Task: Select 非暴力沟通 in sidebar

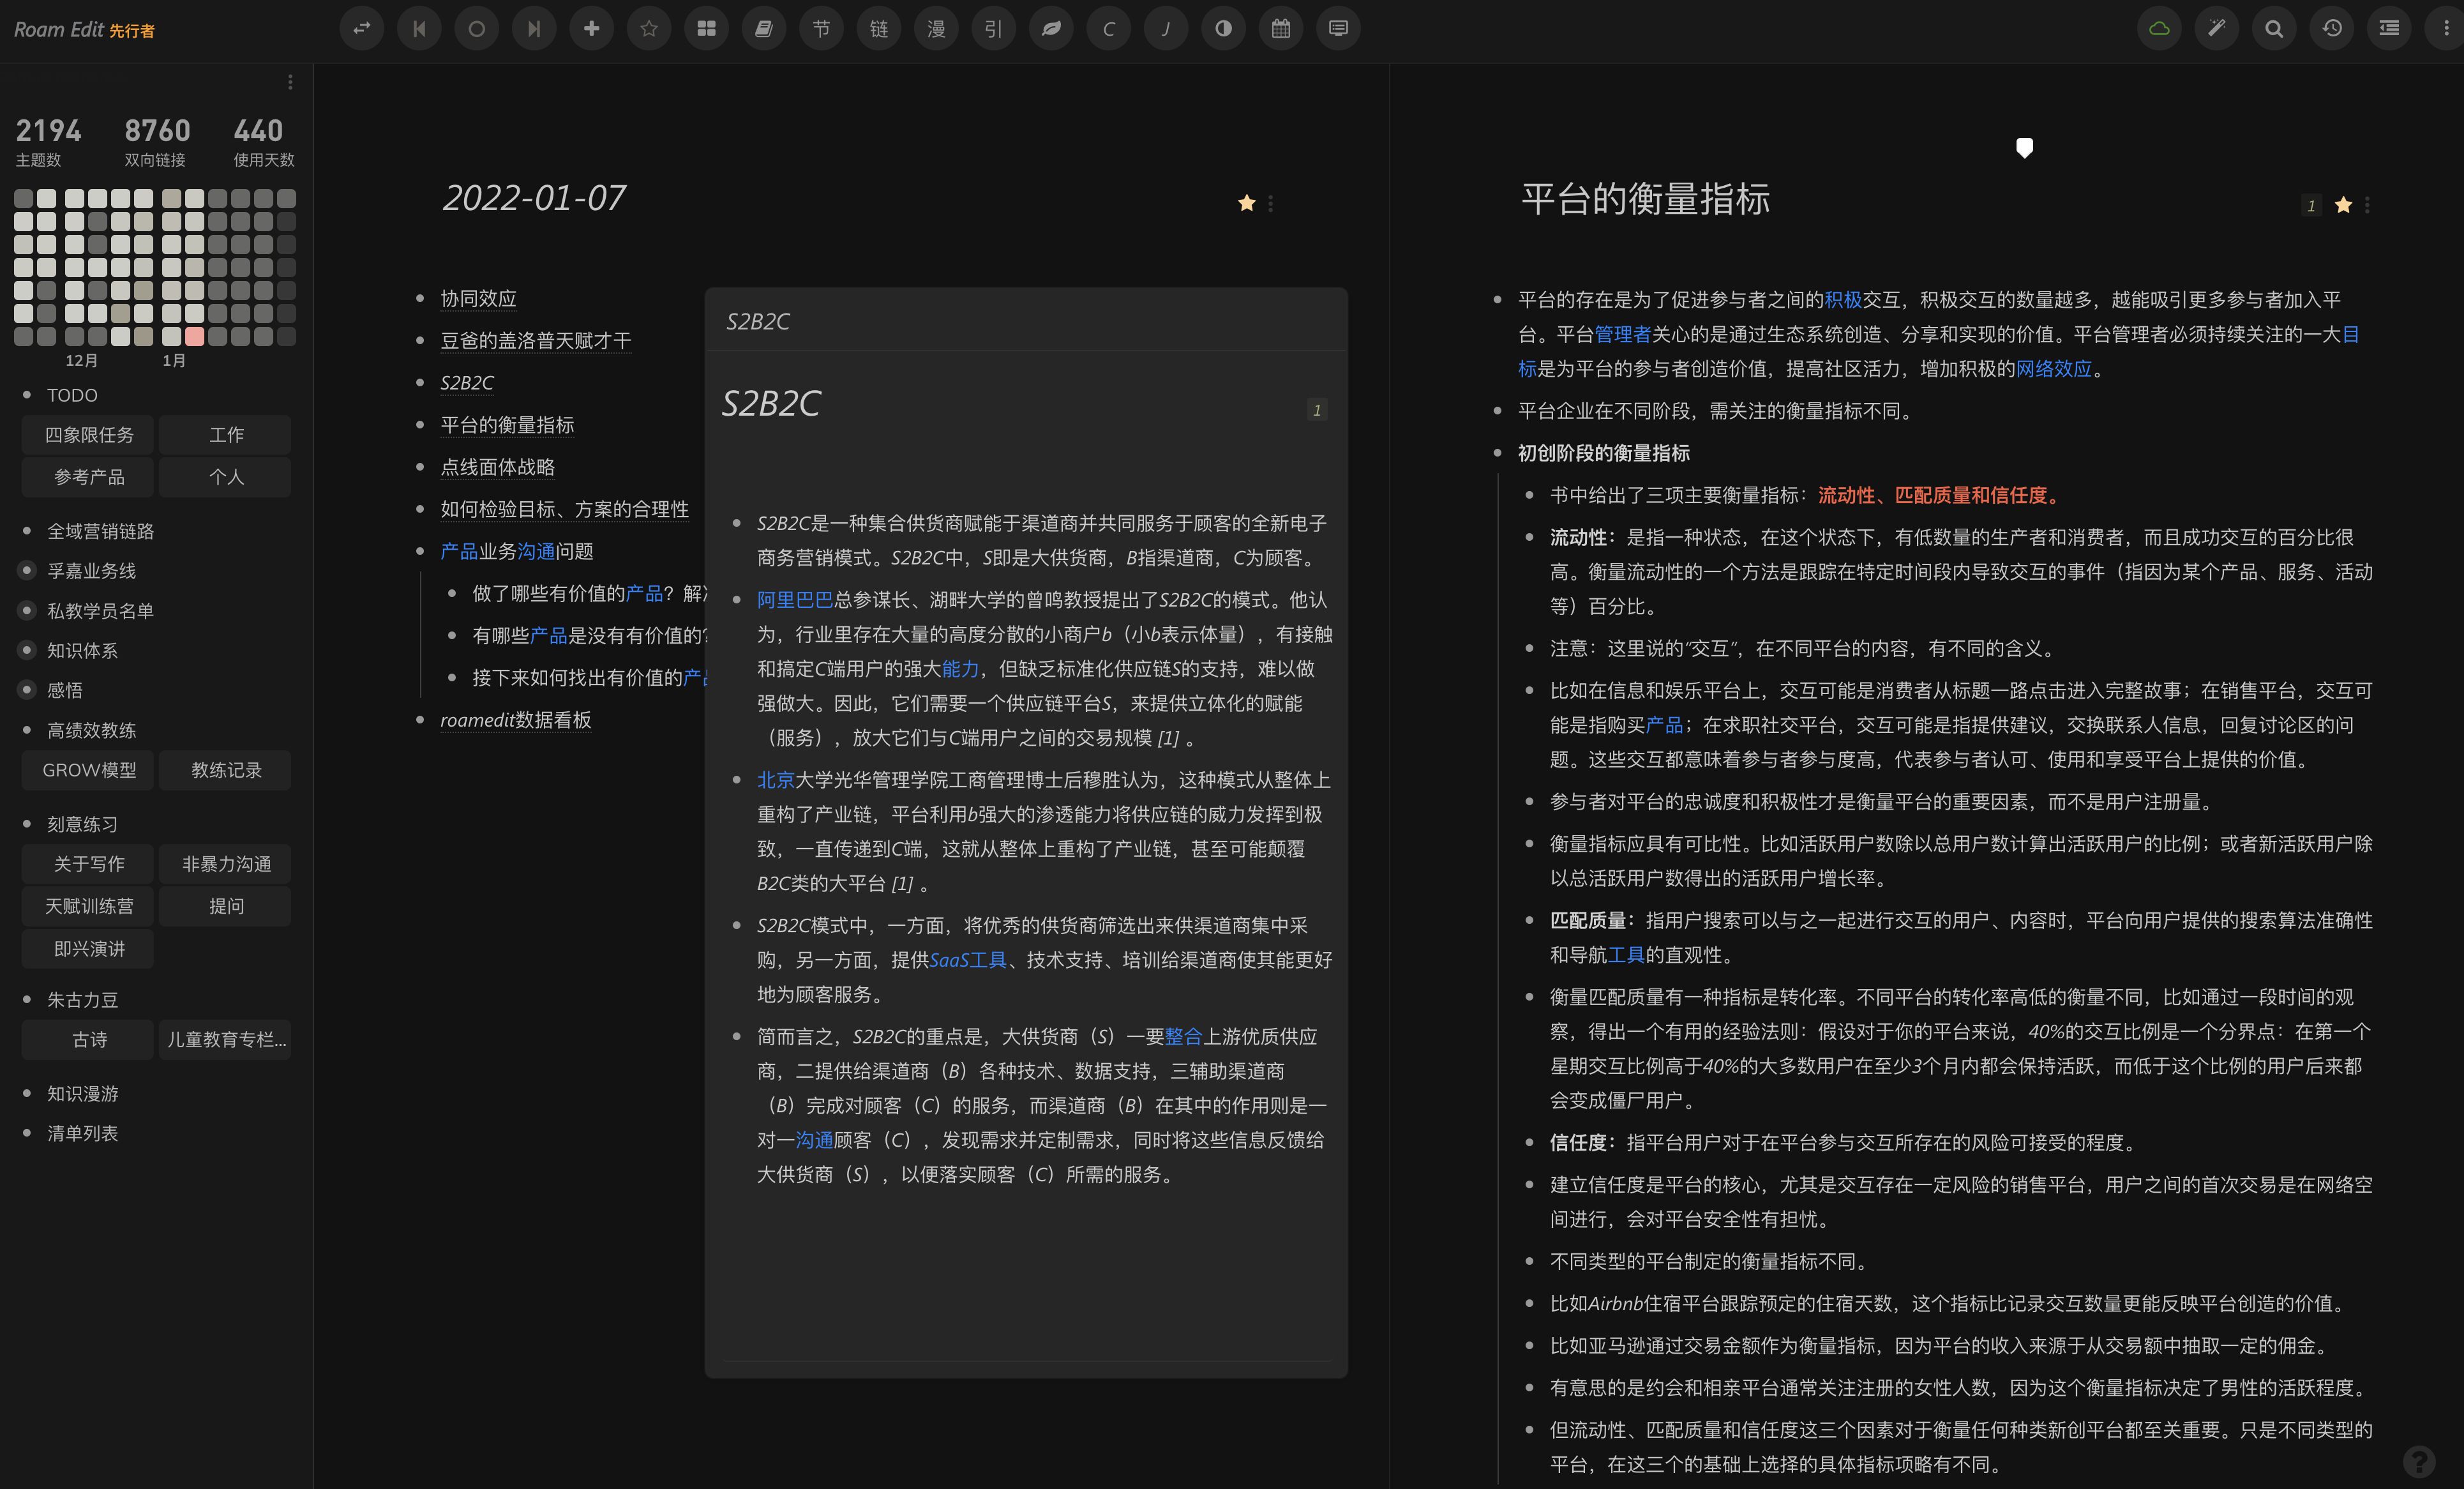Action: pyautogui.click(x=226, y=864)
